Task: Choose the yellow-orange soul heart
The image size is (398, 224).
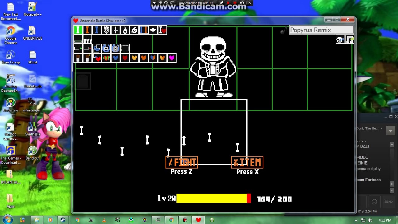Action: (134, 58)
